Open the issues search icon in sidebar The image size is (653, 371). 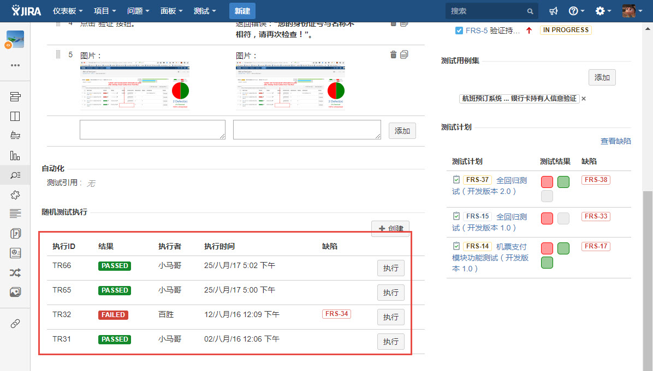pos(15,175)
